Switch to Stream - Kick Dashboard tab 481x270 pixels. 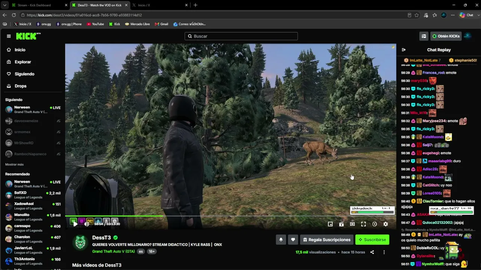[39, 5]
